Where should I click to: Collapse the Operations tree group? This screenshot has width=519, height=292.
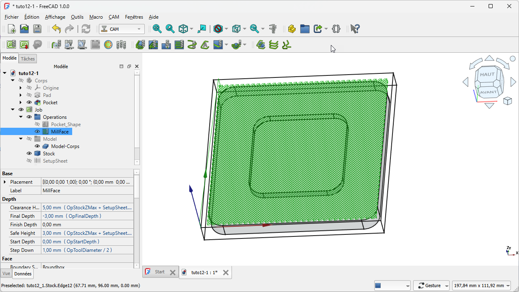21,117
